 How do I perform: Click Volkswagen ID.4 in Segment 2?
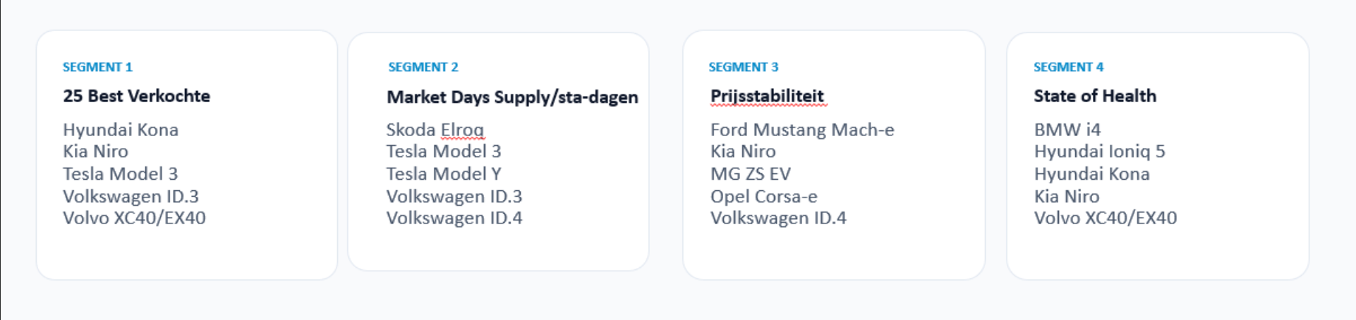454,218
